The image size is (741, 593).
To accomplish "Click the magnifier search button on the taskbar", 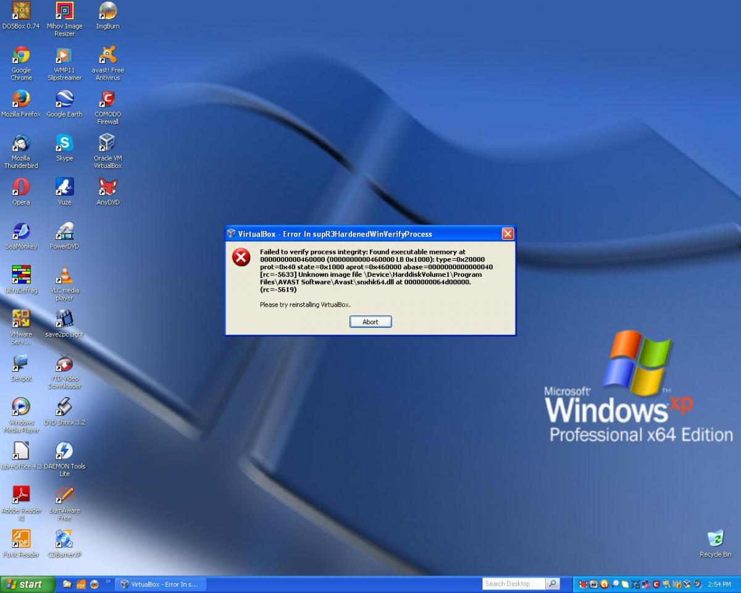I will (553, 584).
